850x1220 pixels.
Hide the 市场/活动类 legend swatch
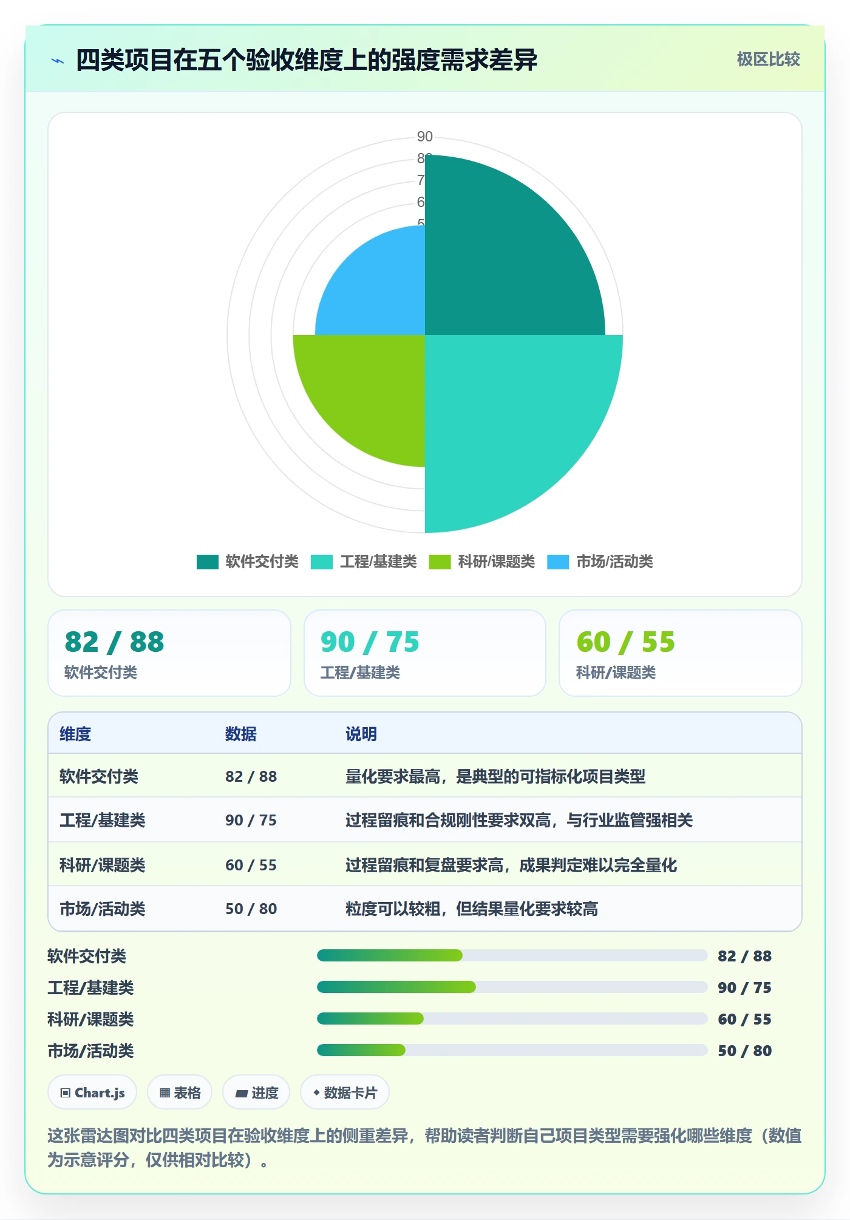[558, 562]
